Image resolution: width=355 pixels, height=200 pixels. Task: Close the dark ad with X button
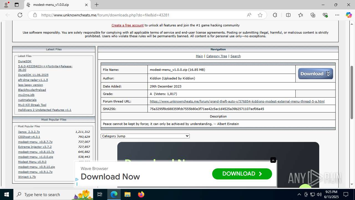point(273,160)
